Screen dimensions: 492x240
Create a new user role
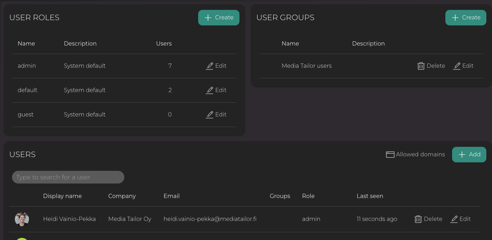point(219,18)
